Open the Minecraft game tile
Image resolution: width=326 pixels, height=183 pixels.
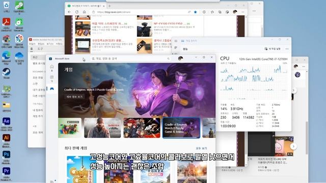tap(119, 169)
